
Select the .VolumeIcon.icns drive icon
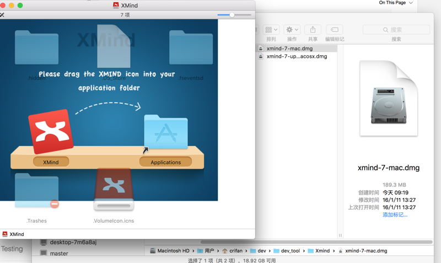(114, 189)
